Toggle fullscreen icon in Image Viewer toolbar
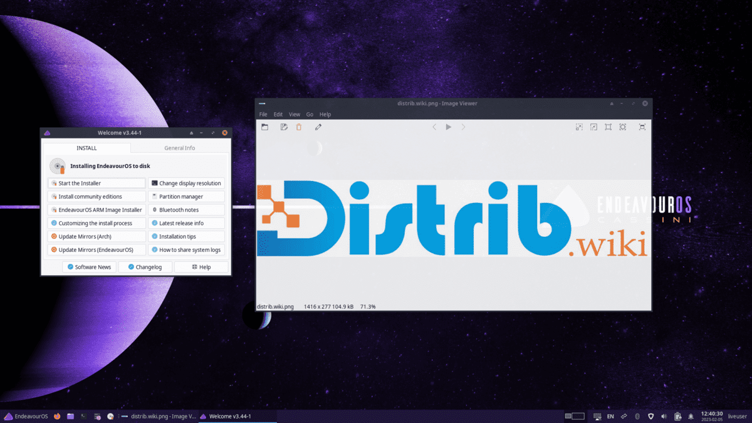This screenshot has width=752, height=423. pos(642,127)
